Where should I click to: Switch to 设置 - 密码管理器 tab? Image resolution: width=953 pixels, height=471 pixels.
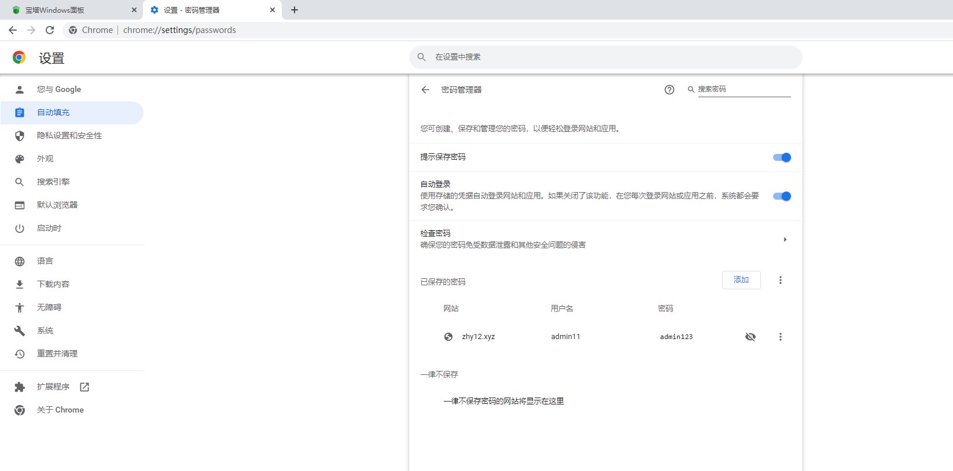[211, 10]
